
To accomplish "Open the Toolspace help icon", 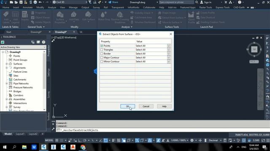I will click(x=43, y=42).
